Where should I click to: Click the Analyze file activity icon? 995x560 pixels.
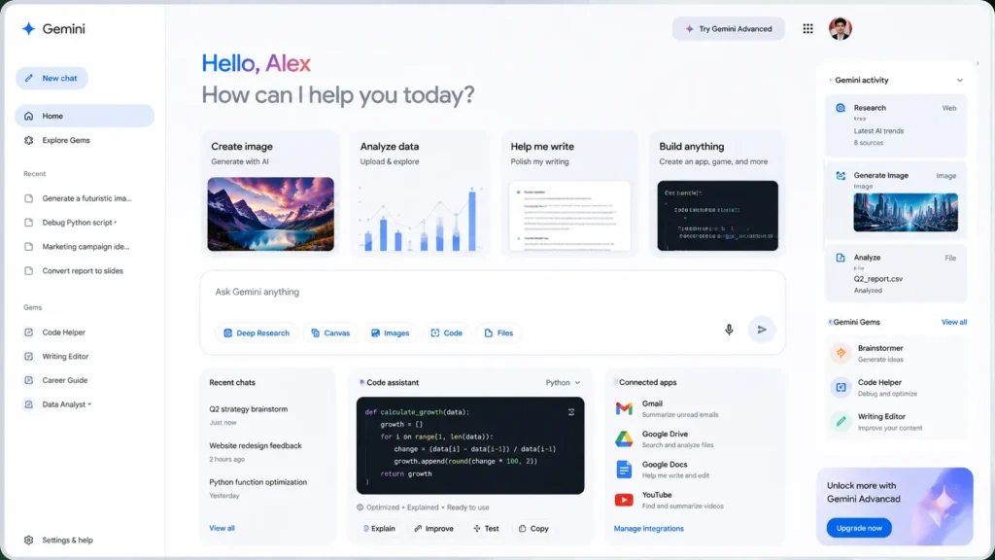841,258
